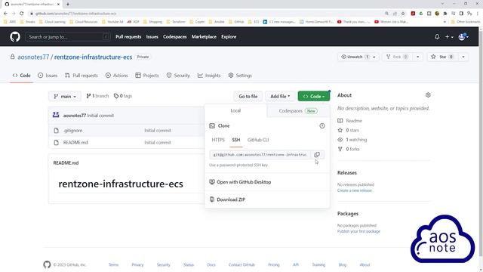
Task: Open the plus create-new menu
Action: 449,37
